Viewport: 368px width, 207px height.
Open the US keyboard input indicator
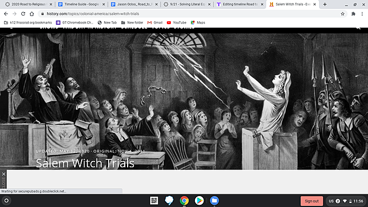pos(331,201)
